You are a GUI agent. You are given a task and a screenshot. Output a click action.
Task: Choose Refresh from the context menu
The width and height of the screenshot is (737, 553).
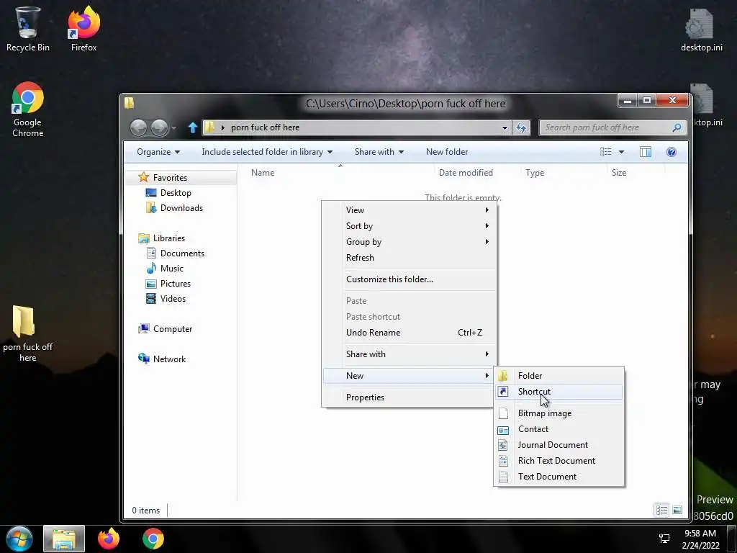tap(409, 258)
